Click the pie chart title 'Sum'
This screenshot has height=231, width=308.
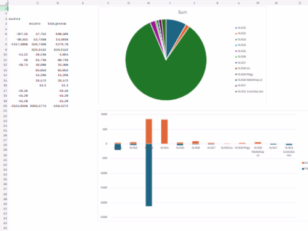pos(182,12)
